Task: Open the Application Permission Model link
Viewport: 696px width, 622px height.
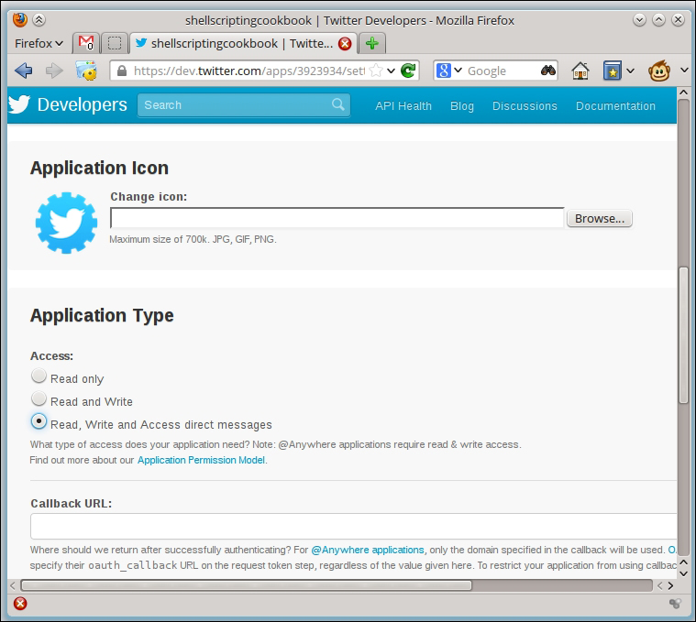Action: tap(201, 460)
